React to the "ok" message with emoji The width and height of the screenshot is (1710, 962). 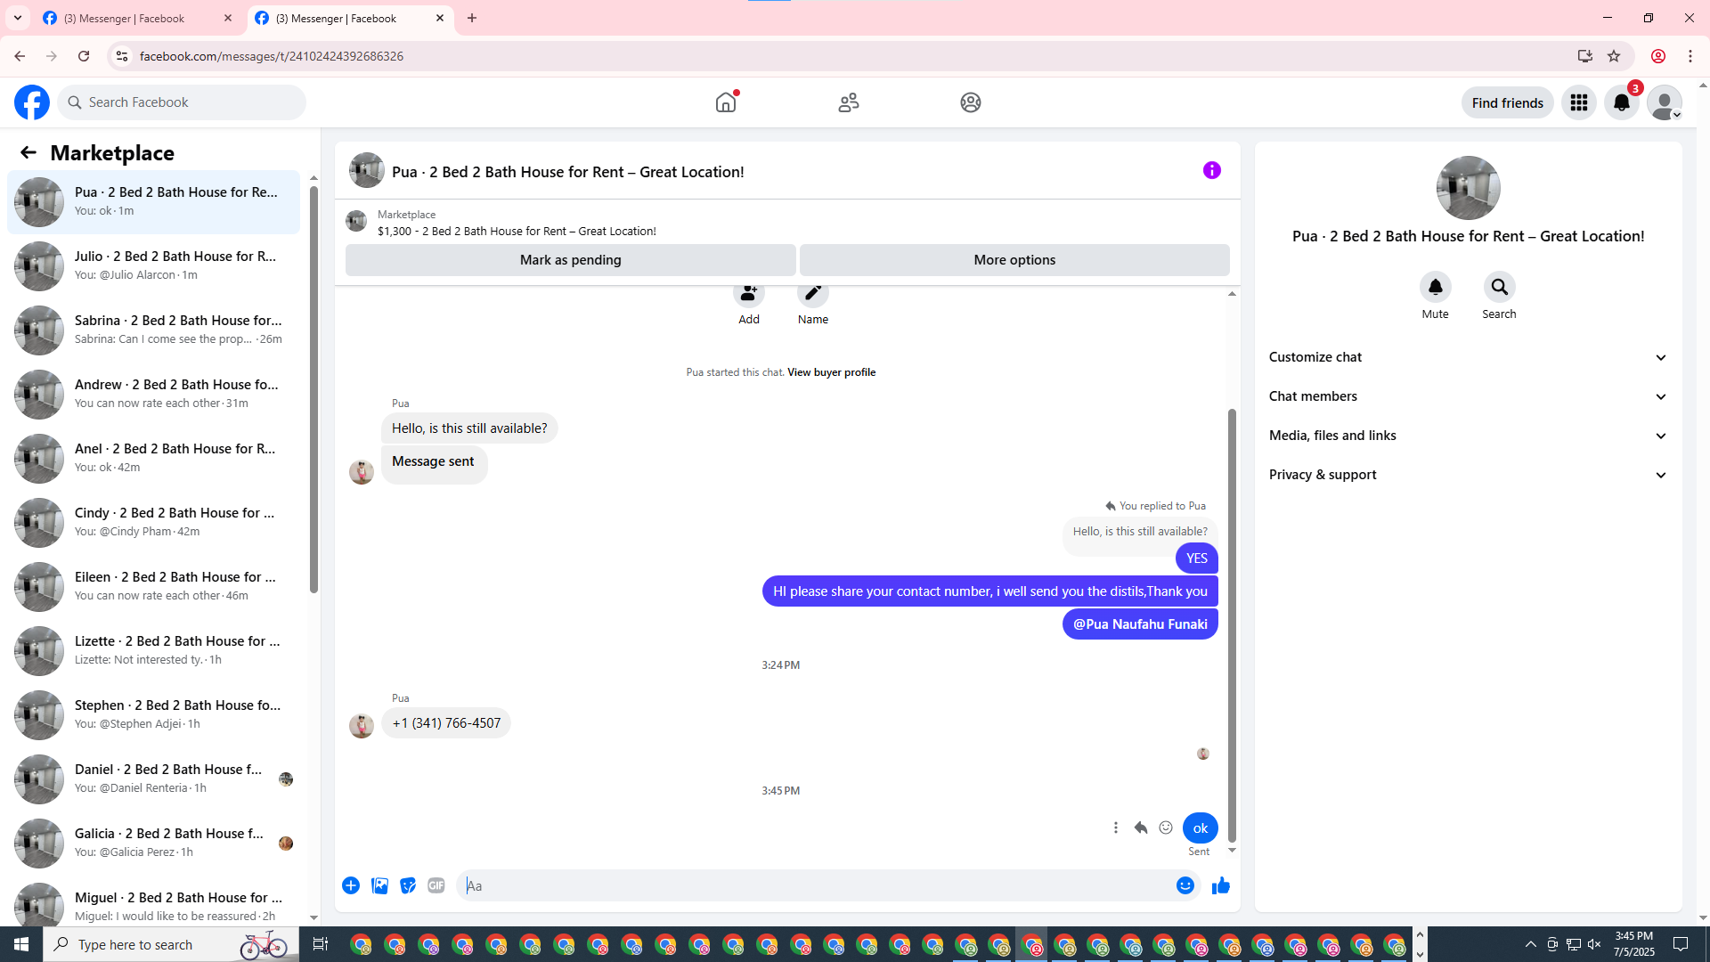[x=1166, y=827]
